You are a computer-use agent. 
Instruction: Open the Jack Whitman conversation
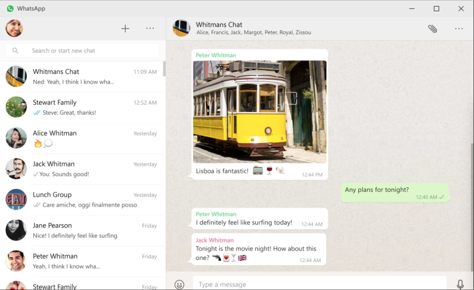(x=82, y=169)
